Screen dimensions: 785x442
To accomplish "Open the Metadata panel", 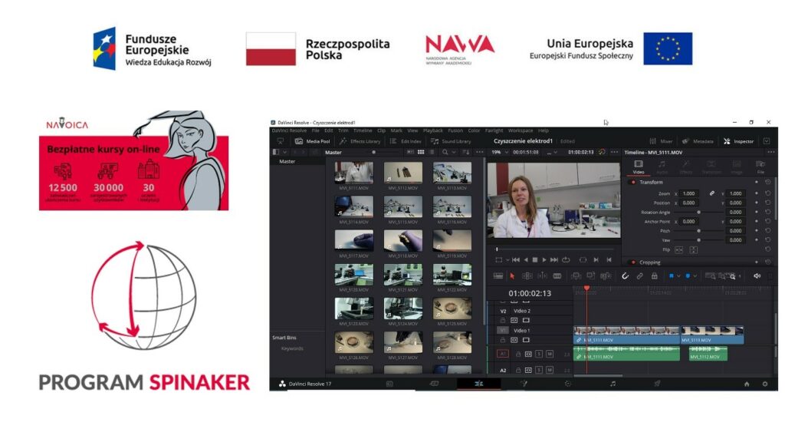I will pos(698,141).
